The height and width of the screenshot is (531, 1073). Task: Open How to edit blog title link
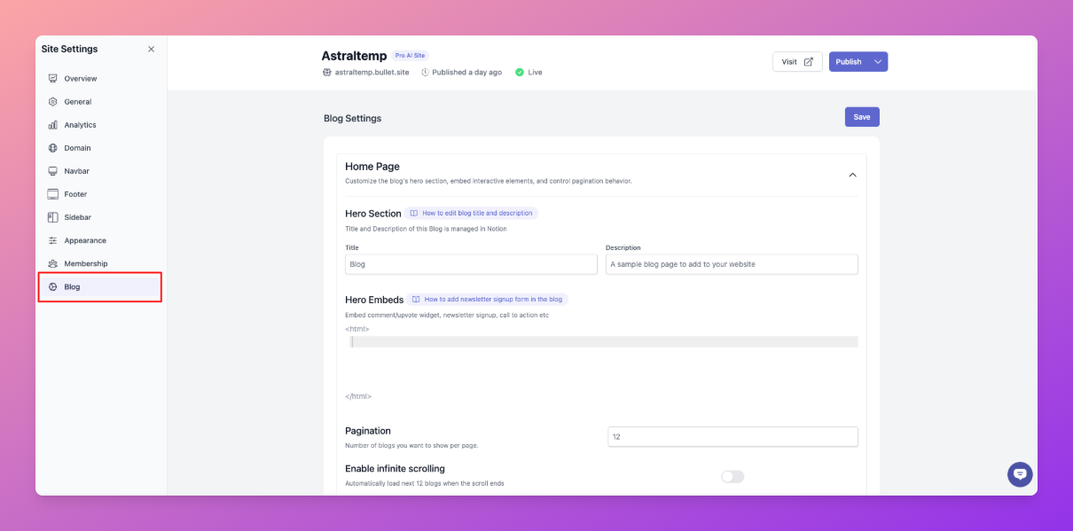471,213
